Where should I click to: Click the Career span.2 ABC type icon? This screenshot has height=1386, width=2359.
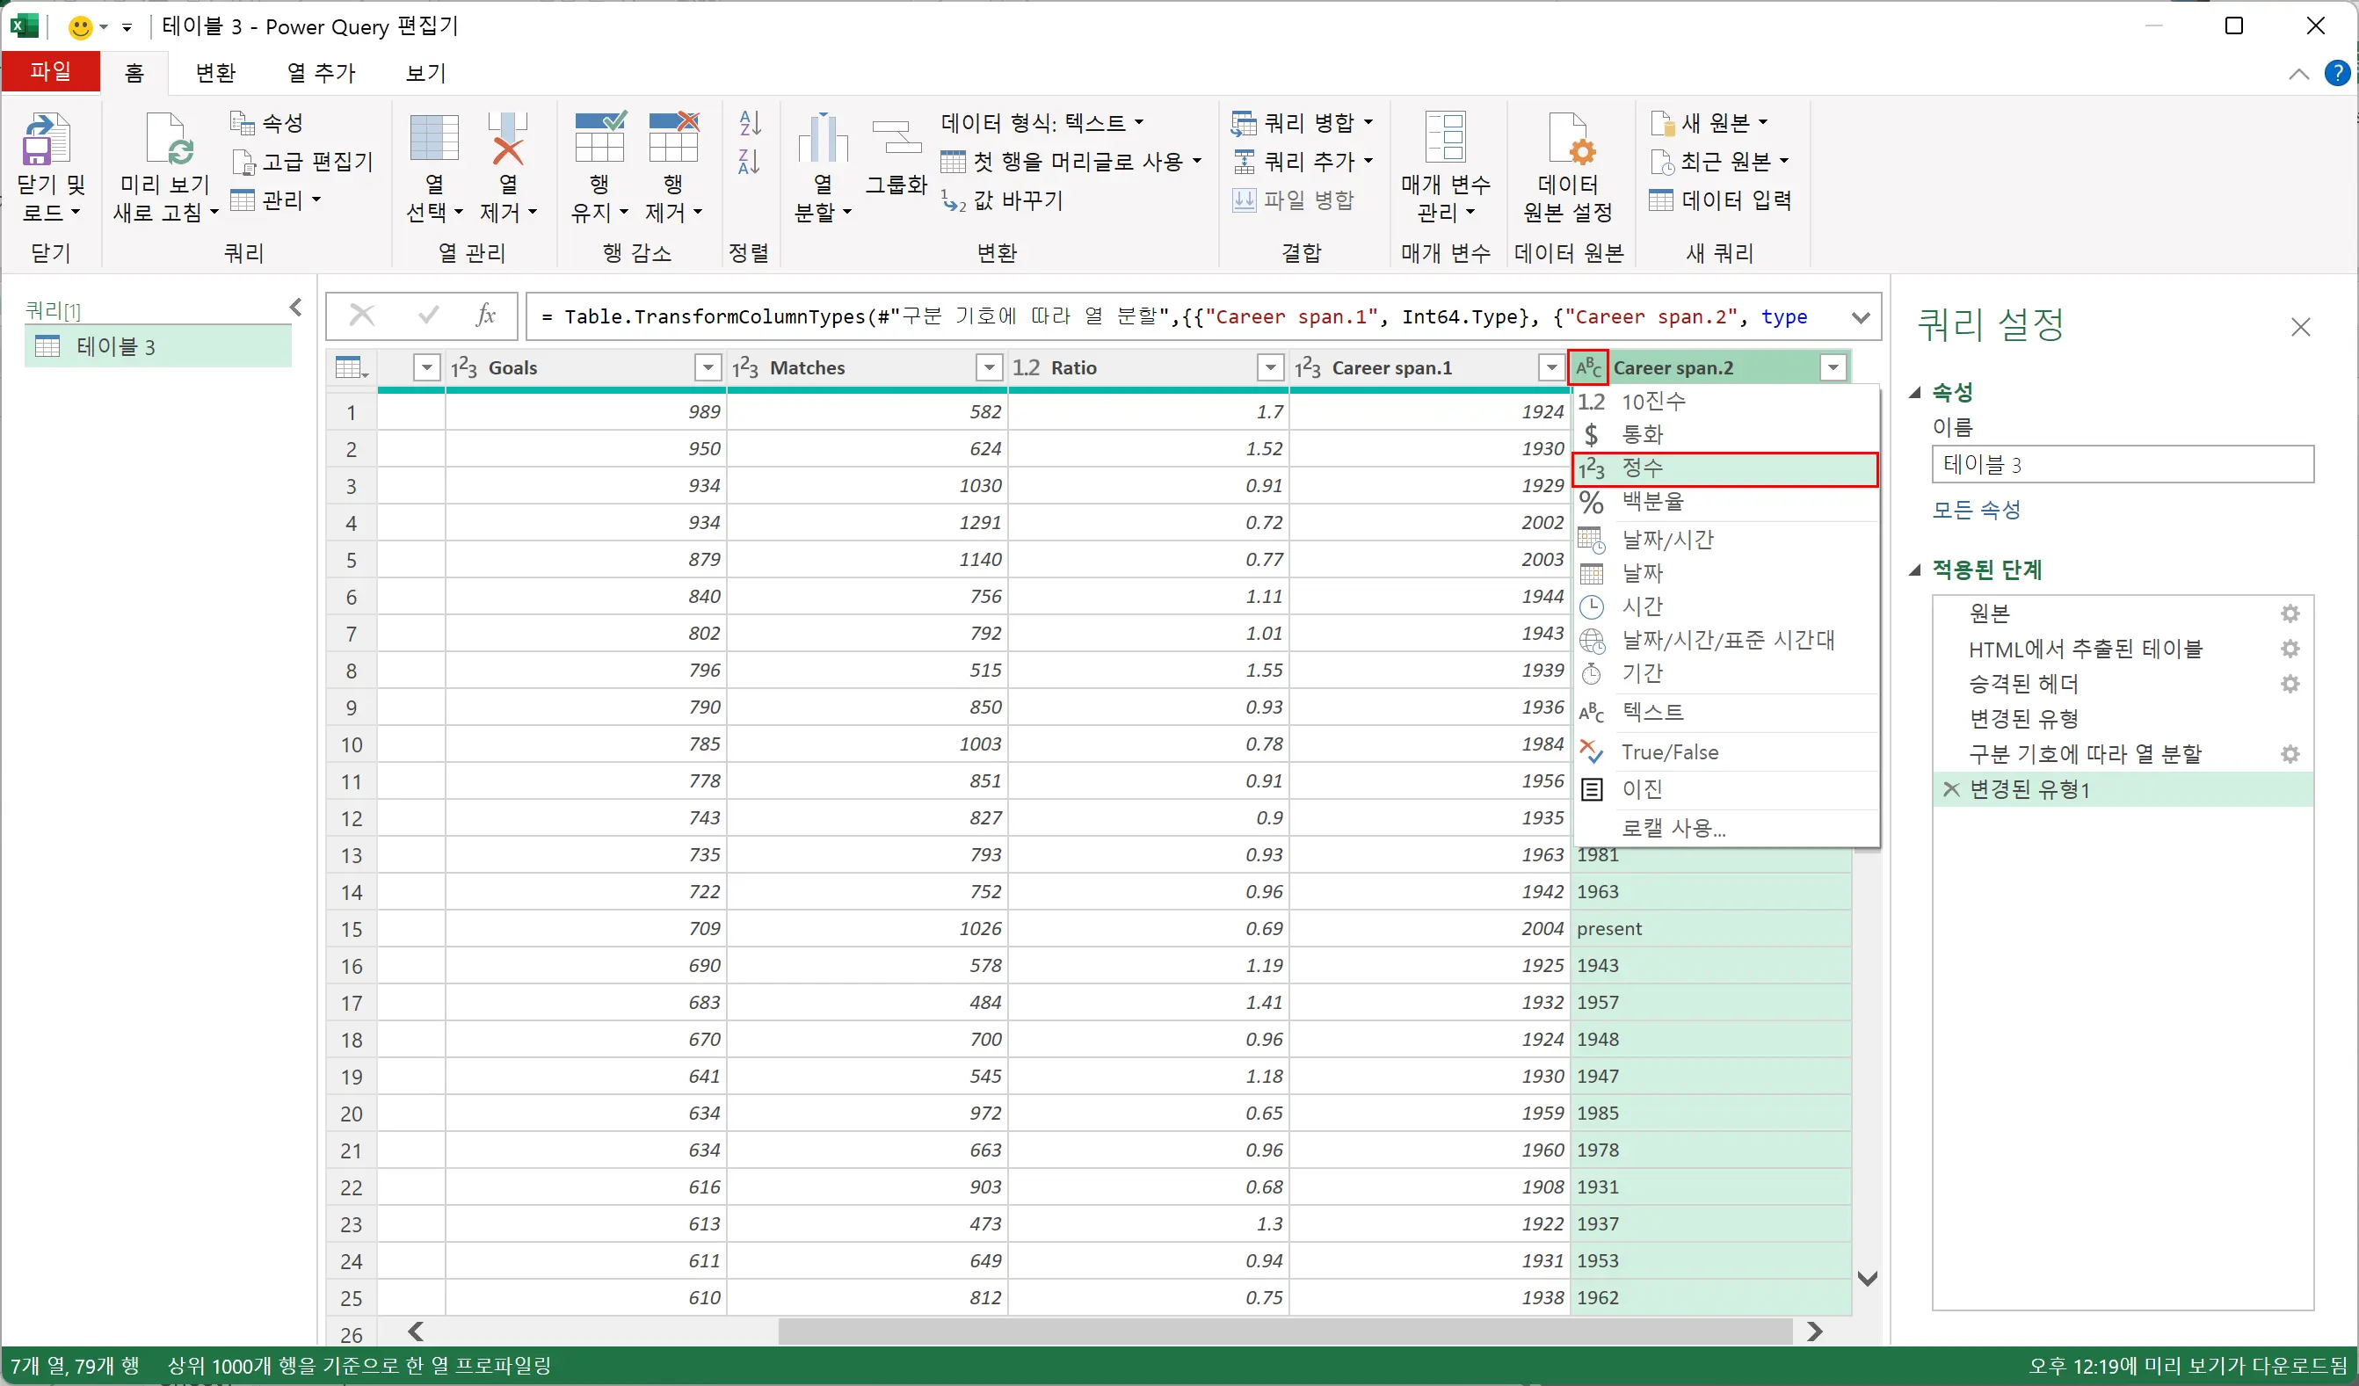[x=1587, y=367]
